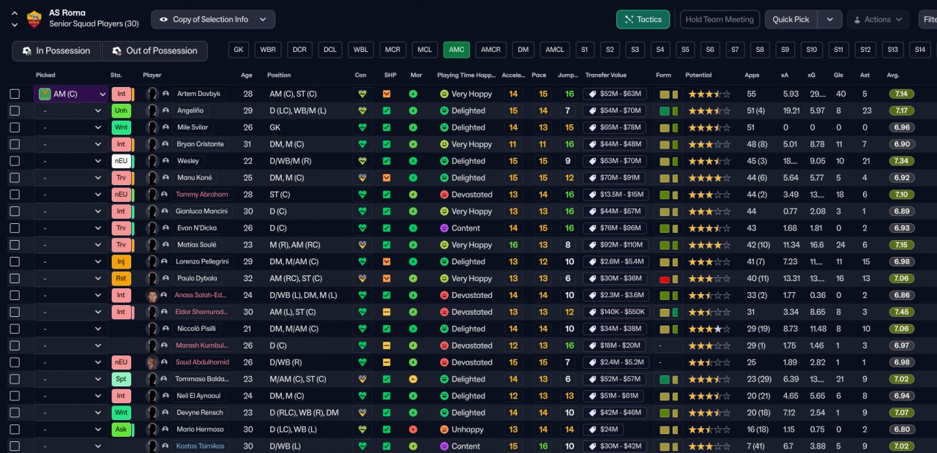Click Manu Koné's four-star potential rating
The height and width of the screenshot is (453, 937).
click(708, 178)
